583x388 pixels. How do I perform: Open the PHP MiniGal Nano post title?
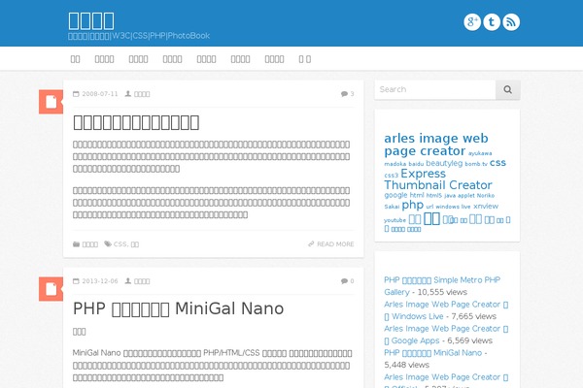[178, 308]
